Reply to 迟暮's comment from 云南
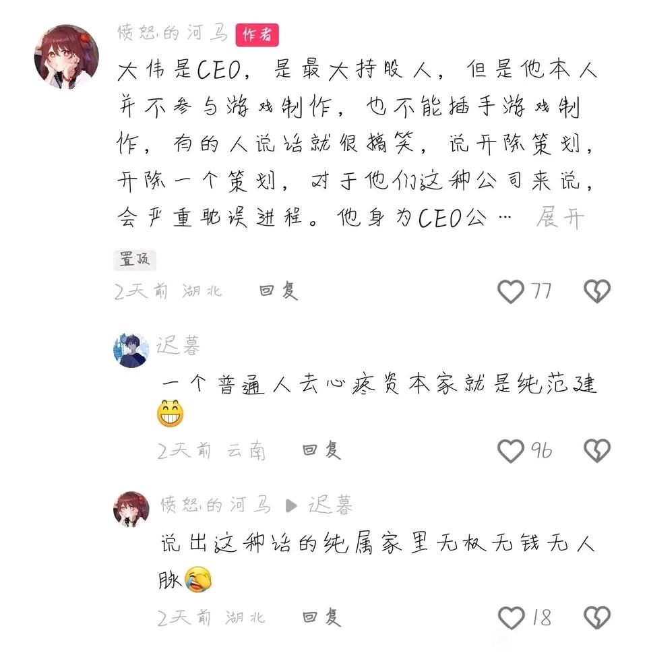Viewport: 647px width, 655px height. point(321,450)
